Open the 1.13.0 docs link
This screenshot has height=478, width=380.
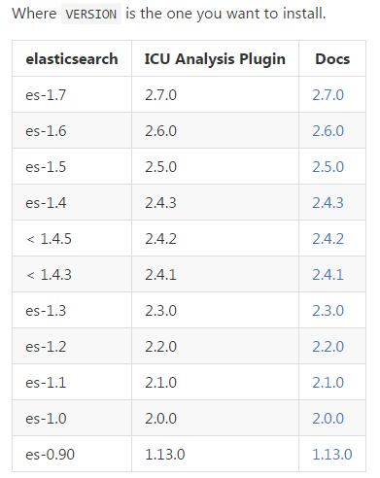(x=332, y=455)
